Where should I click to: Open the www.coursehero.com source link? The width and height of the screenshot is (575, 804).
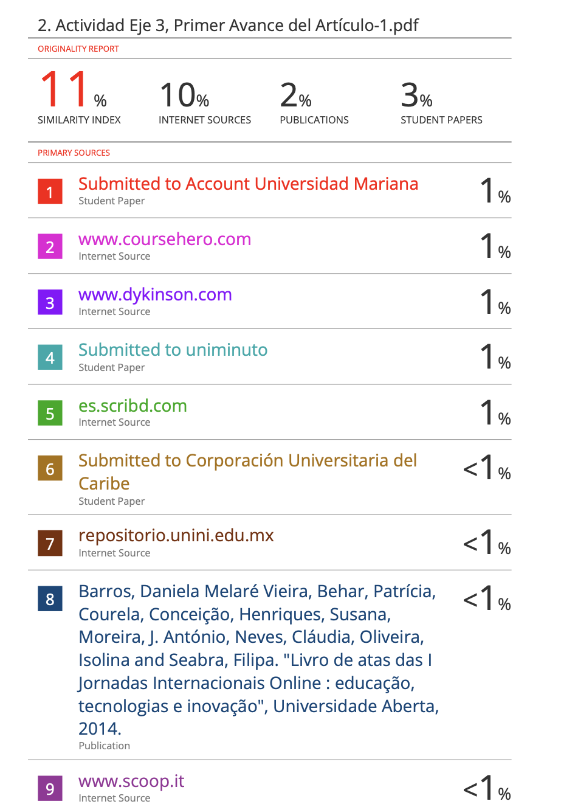pos(165,239)
